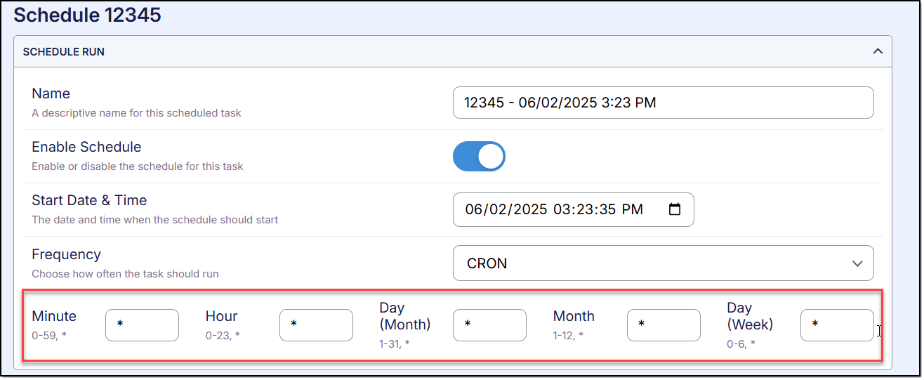The height and width of the screenshot is (380, 924).
Task: Click the Hour cron input field
Action: 316,325
